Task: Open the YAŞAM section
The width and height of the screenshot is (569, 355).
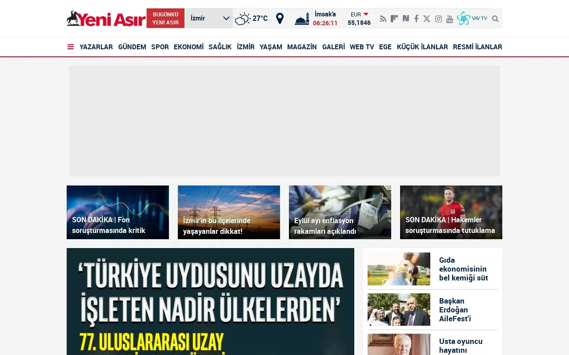Action: pyautogui.click(x=271, y=47)
